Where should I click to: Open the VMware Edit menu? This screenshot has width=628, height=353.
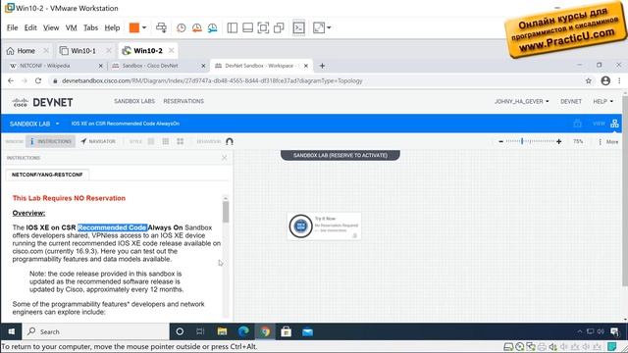(30, 27)
